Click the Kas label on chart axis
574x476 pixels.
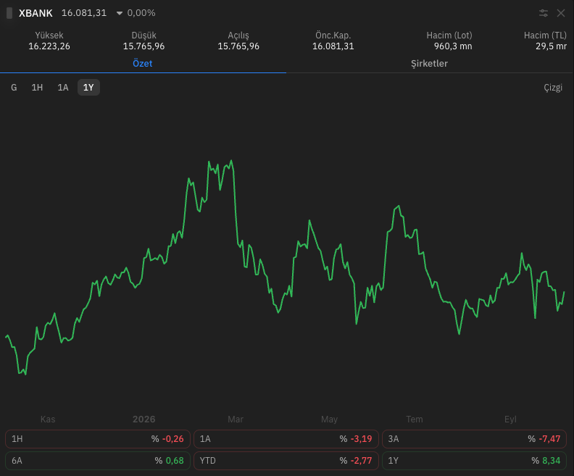click(48, 419)
